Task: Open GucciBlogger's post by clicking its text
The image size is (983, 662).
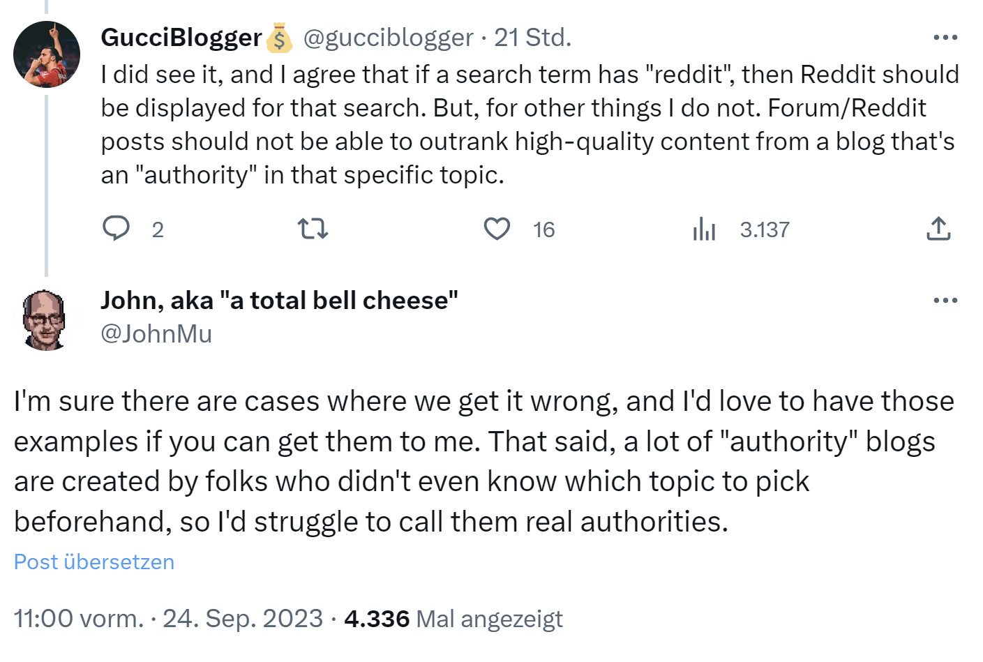Action: pos(488,125)
